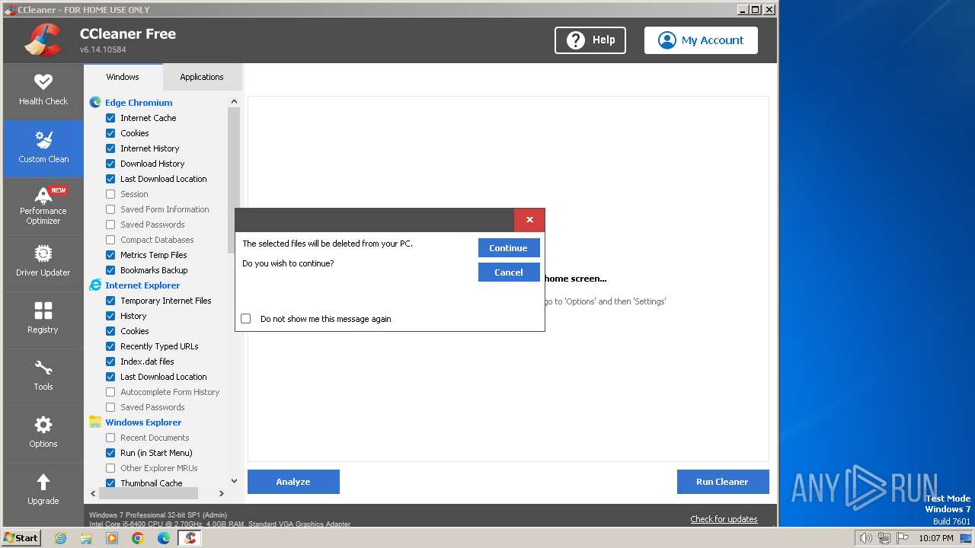Open the Help button
The image size is (975, 548).
pos(590,40)
